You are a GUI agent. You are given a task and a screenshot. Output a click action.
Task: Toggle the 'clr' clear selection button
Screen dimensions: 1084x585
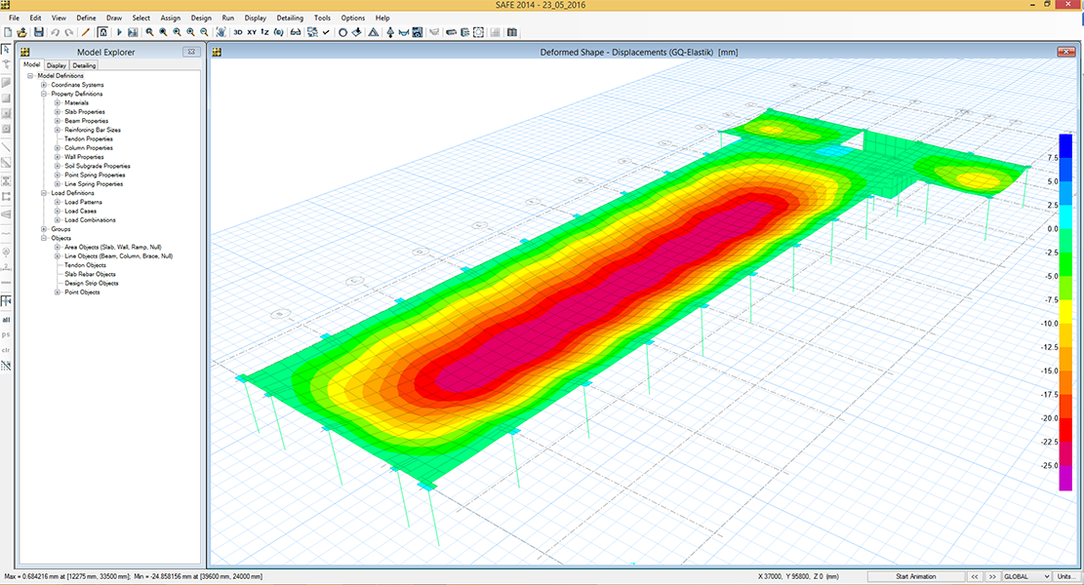tap(7, 349)
